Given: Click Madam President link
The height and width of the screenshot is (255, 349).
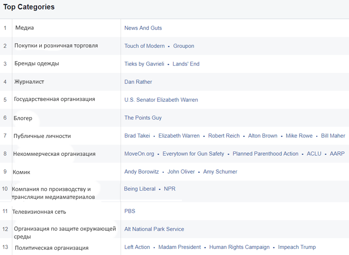Looking at the screenshot, I should click(x=179, y=247).
